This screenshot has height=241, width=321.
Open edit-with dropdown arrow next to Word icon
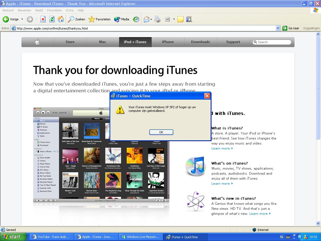click(174, 19)
